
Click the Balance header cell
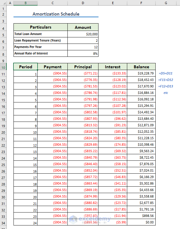point(141,67)
